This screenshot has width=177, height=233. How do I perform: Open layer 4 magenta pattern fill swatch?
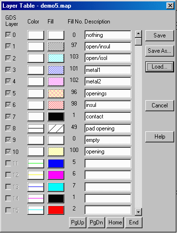pos(56,82)
